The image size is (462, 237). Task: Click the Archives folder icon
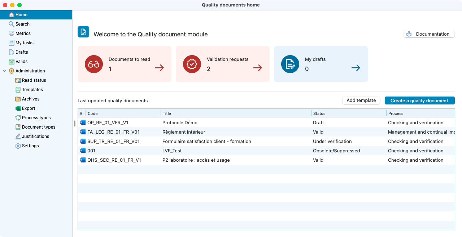pyautogui.click(x=18, y=99)
